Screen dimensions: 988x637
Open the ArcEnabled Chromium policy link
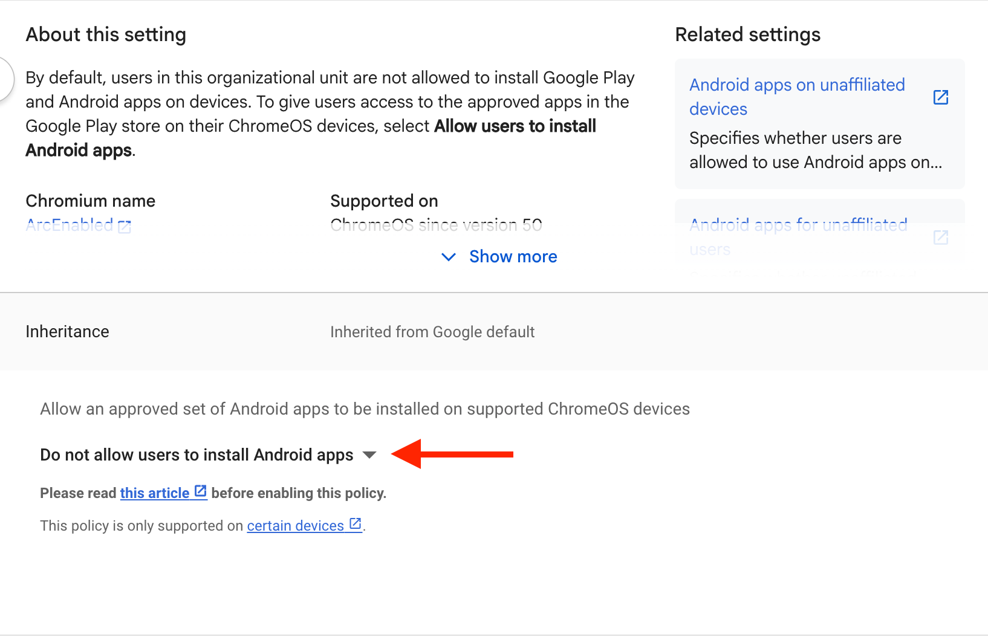70,225
